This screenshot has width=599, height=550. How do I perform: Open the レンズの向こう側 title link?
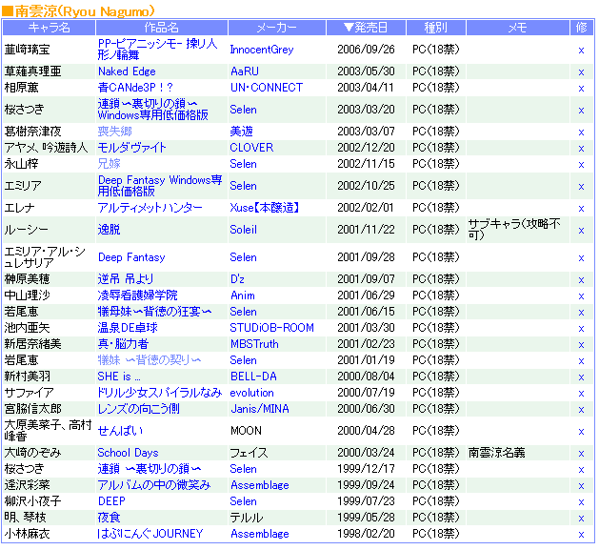point(138,409)
